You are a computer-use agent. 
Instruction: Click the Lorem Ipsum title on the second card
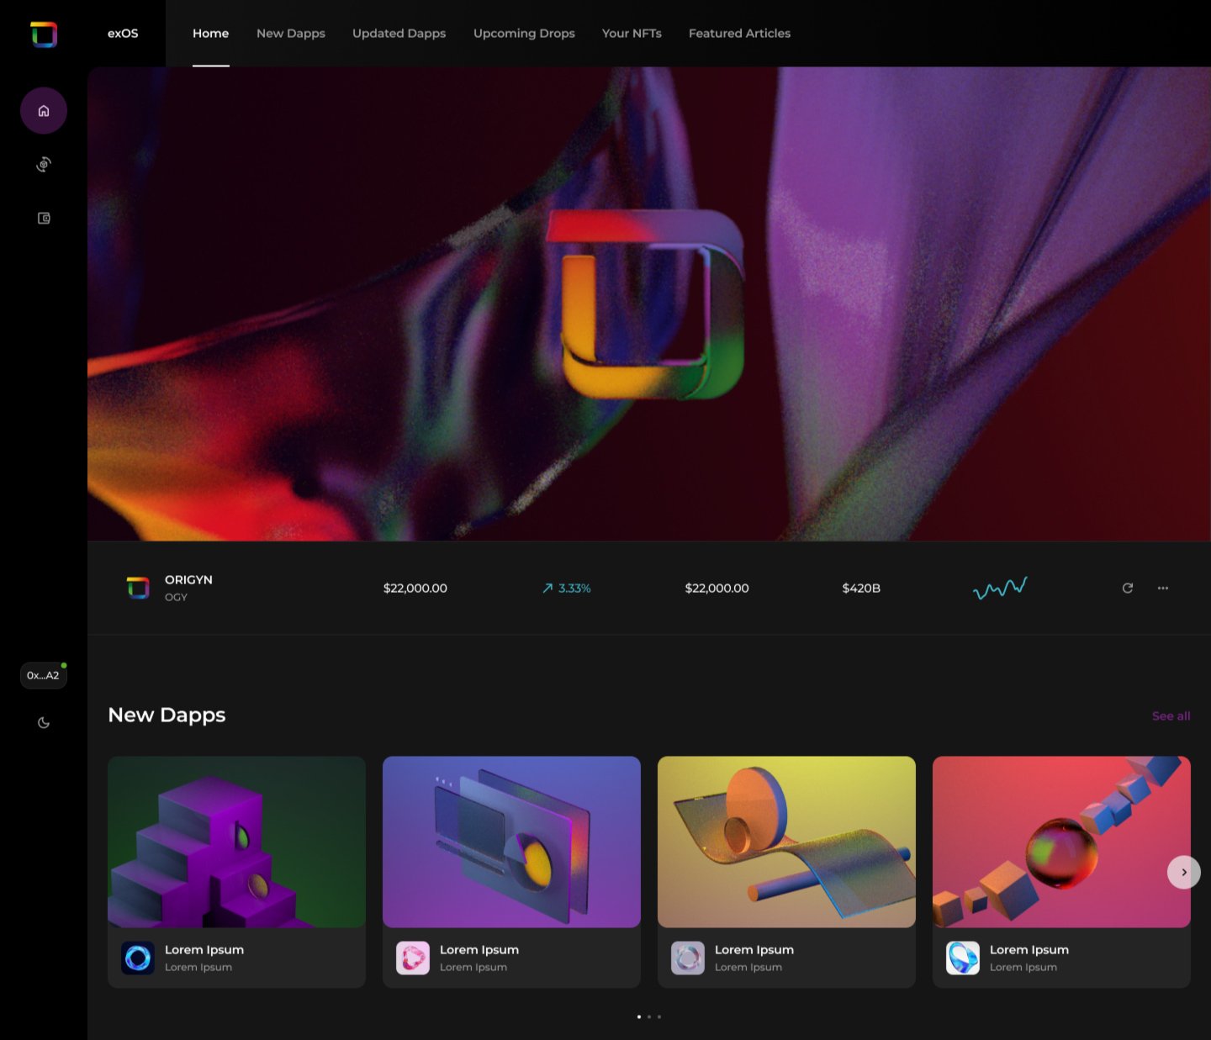pos(479,950)
